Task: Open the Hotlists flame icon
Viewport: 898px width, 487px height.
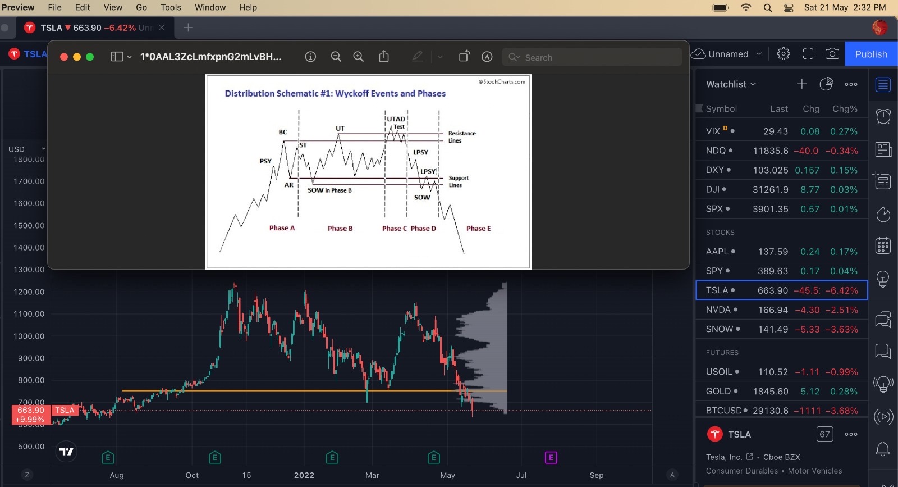Action: click(x=883, y=214)
